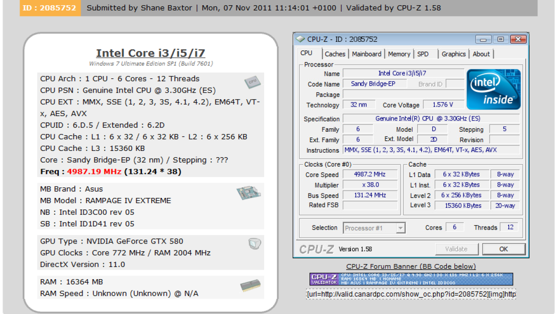558x314 pixels.
Task: Open the SPD tab
Action: pyautogui.click(x=423, y=54)
